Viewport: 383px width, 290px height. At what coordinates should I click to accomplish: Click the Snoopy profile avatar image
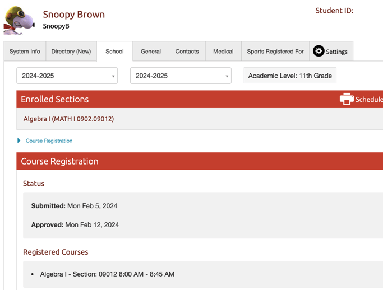[x=19, y=21]
